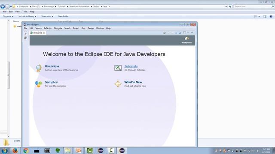275x154 pixels.
Task: Open the Workbench from the Welcome page
Action: 186,40
